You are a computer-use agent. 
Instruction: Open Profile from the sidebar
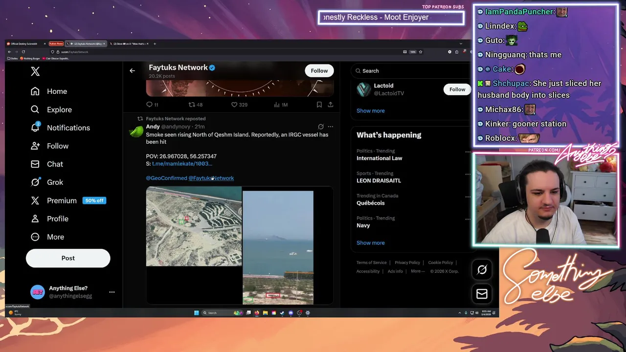[x=49, y=219]
